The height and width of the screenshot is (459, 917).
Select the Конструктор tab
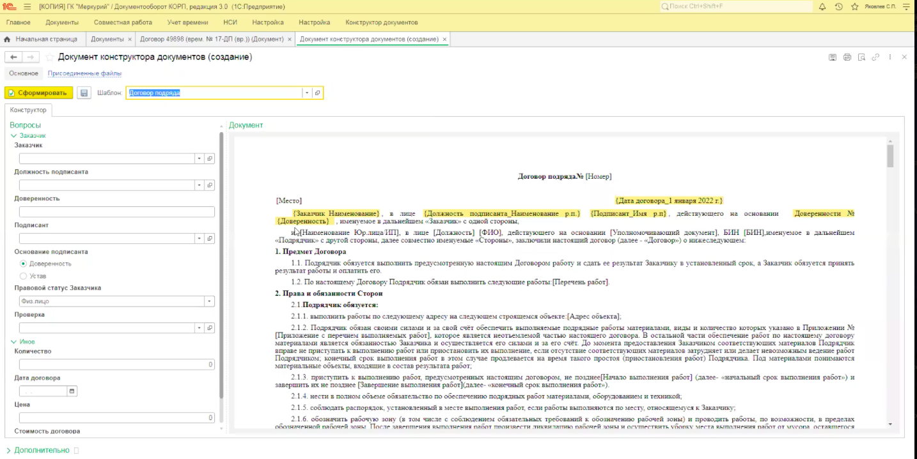28,110
